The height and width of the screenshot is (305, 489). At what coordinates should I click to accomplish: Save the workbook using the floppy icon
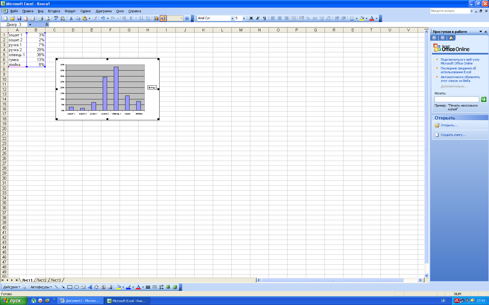tap(19, 18)
